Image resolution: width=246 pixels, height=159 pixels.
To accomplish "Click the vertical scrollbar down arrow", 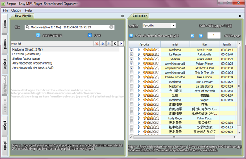I will pyautogui.click(x=239, y=133).
